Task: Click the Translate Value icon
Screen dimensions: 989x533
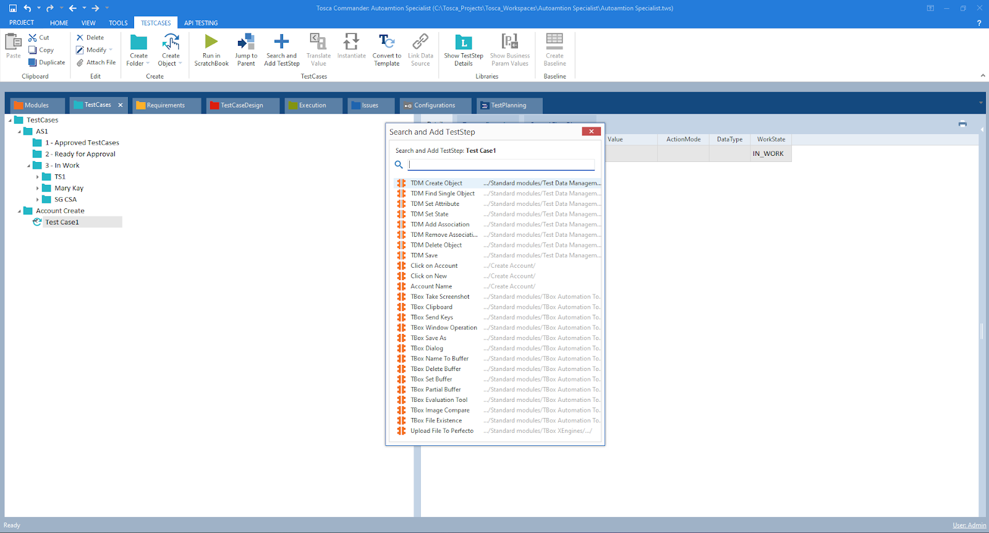Action: click(318, 41)
